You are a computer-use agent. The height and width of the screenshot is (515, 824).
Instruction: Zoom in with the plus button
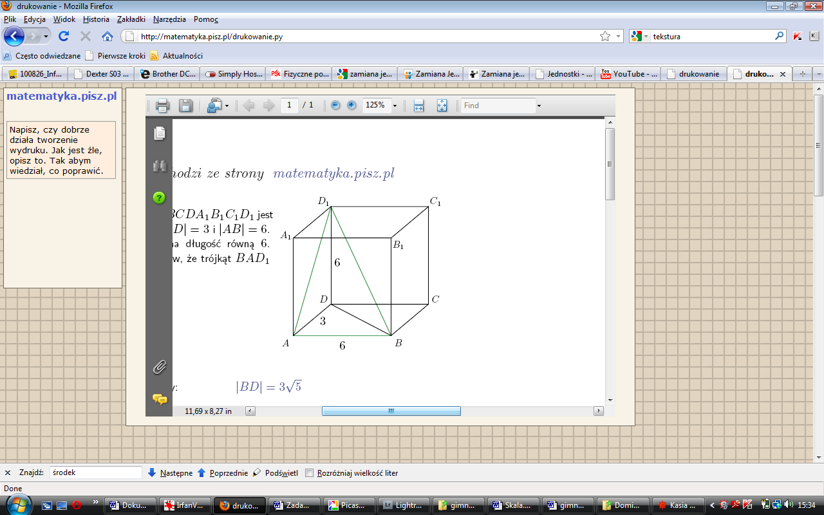point(351,106)
